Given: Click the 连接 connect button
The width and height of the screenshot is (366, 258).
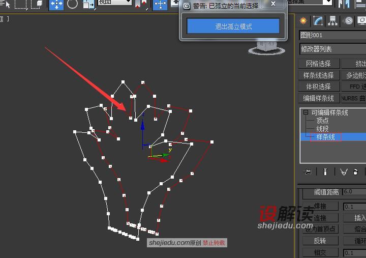Looking at the screenshot, I should [x=320, y=218].
